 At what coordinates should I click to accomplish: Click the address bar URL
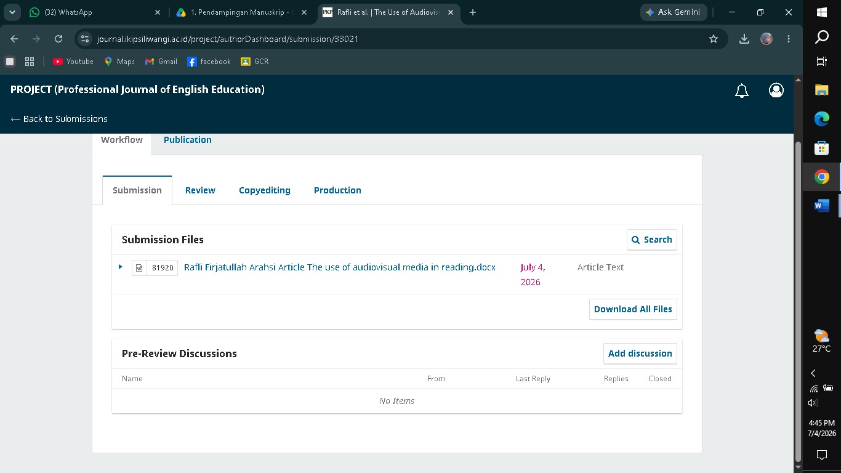[228, 39]
